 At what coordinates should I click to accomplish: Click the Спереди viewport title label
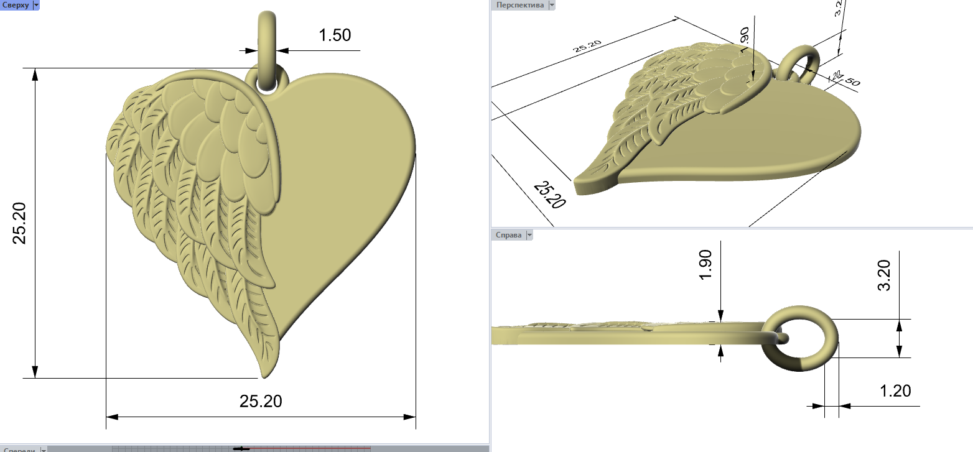click(x=19, y=449)
